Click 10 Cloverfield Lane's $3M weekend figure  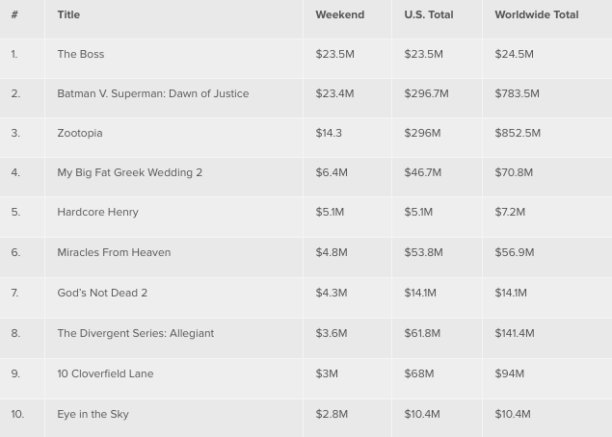pyautogui.click(x=327, y=374)
